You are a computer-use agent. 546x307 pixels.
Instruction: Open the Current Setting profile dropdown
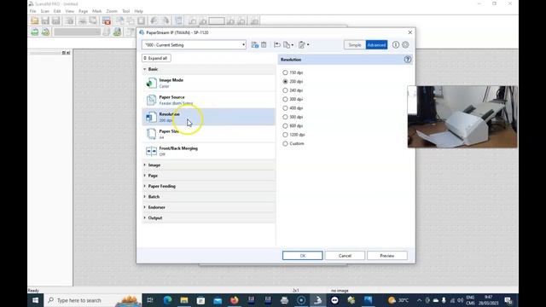pos(194,45)
